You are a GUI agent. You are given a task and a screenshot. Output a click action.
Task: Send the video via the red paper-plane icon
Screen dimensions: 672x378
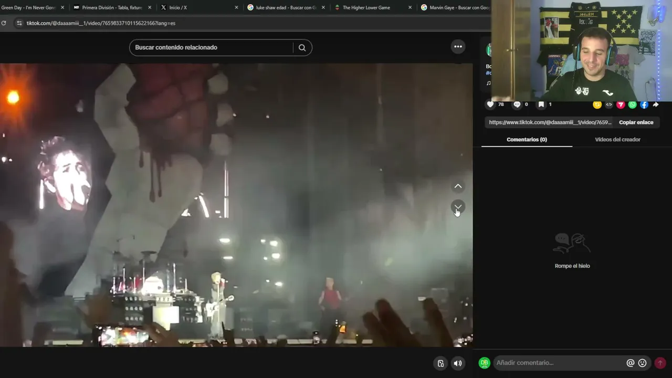pyautogui.click(x=621, y=104)
